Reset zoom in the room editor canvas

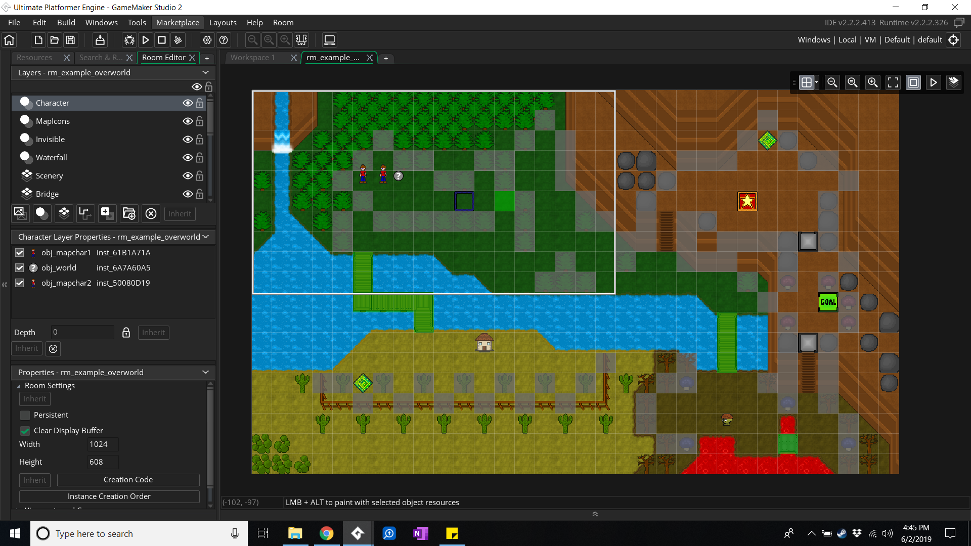point(853,82)
